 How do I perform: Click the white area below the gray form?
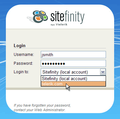(60, 96)
